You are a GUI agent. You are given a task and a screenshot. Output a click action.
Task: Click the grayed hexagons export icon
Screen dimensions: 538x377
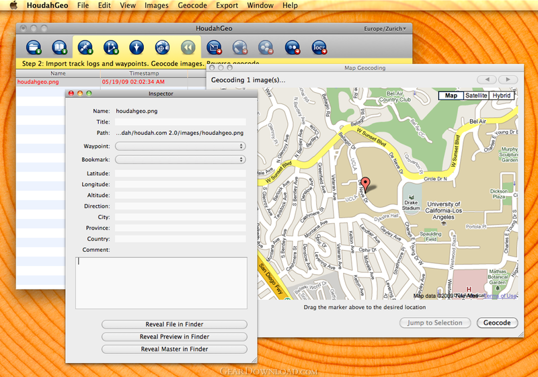tap(266, 47)
